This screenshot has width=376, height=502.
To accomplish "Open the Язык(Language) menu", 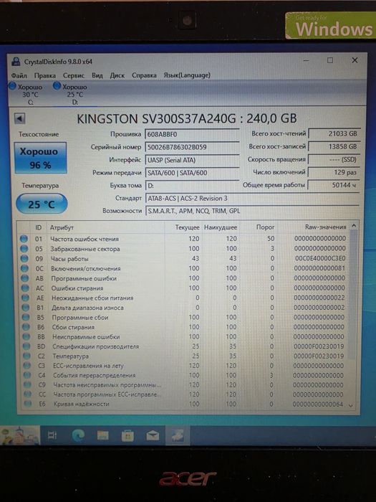I will [x=187, y=75].
